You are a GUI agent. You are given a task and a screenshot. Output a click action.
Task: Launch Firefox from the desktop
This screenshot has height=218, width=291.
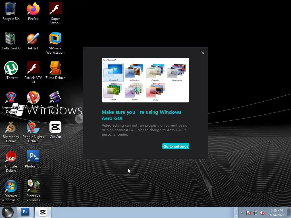click(33, 11)
